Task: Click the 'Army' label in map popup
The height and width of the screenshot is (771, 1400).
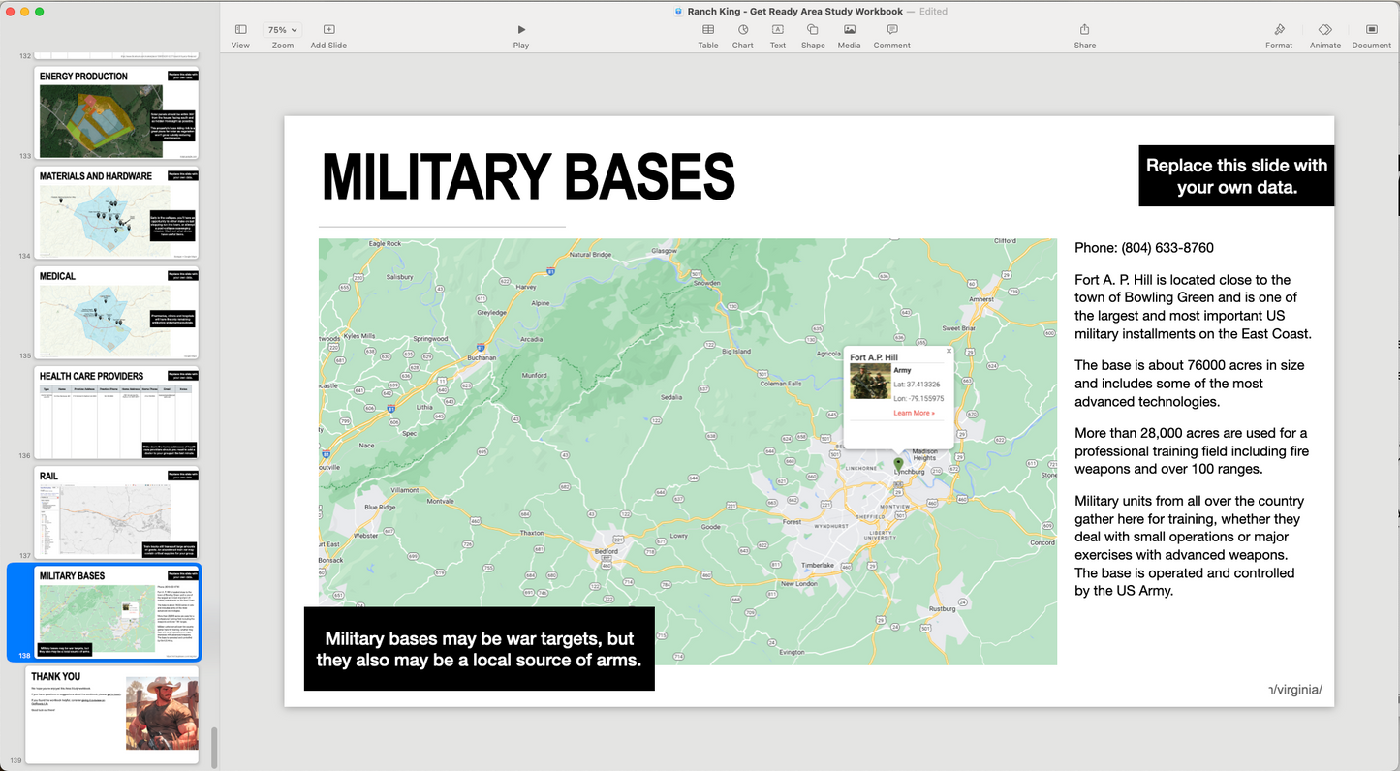Action: pyautogui.click(x=902, y=371)
